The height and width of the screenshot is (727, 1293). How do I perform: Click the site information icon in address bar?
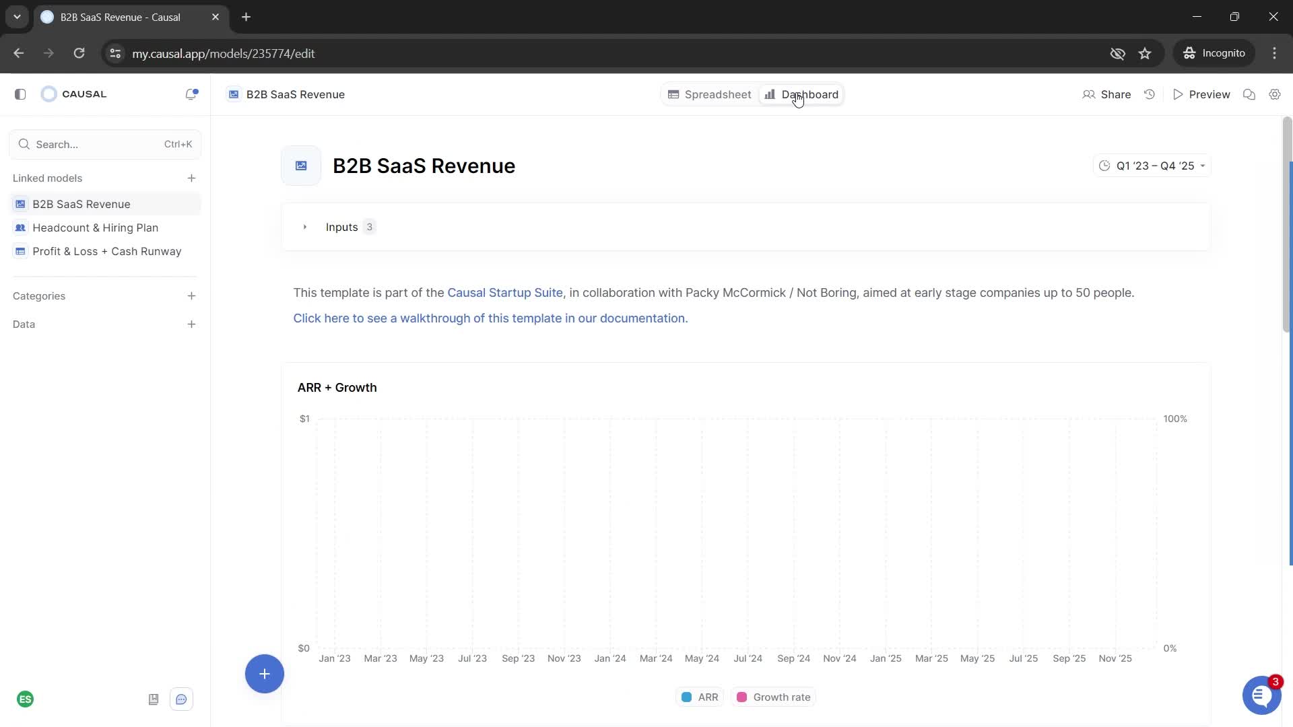[115, 53]
